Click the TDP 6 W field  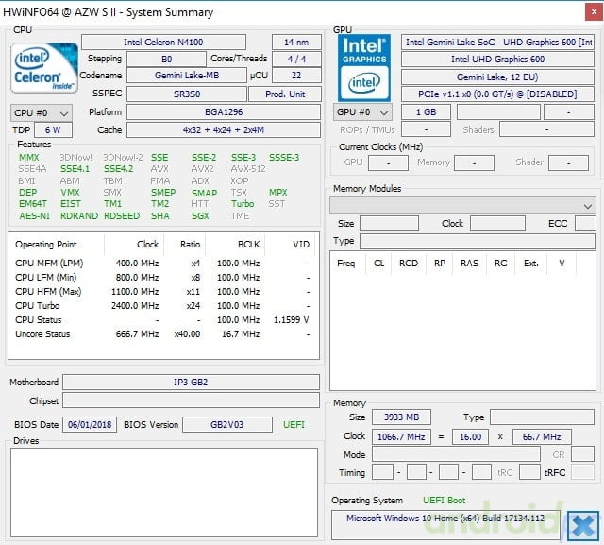click(x=53, y=130)
